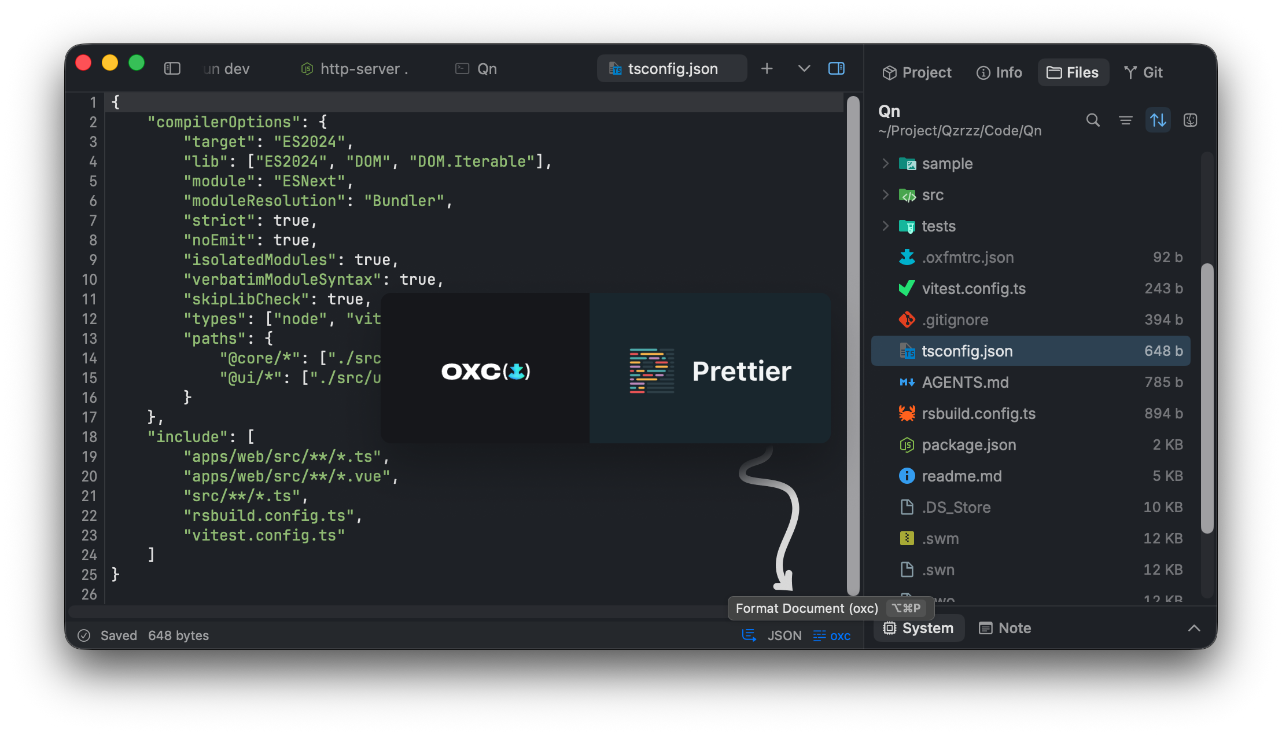Open package.json from file list
Image resolution: width=1282 pixels, height=735 pixels.
(x=1031, y=444)
